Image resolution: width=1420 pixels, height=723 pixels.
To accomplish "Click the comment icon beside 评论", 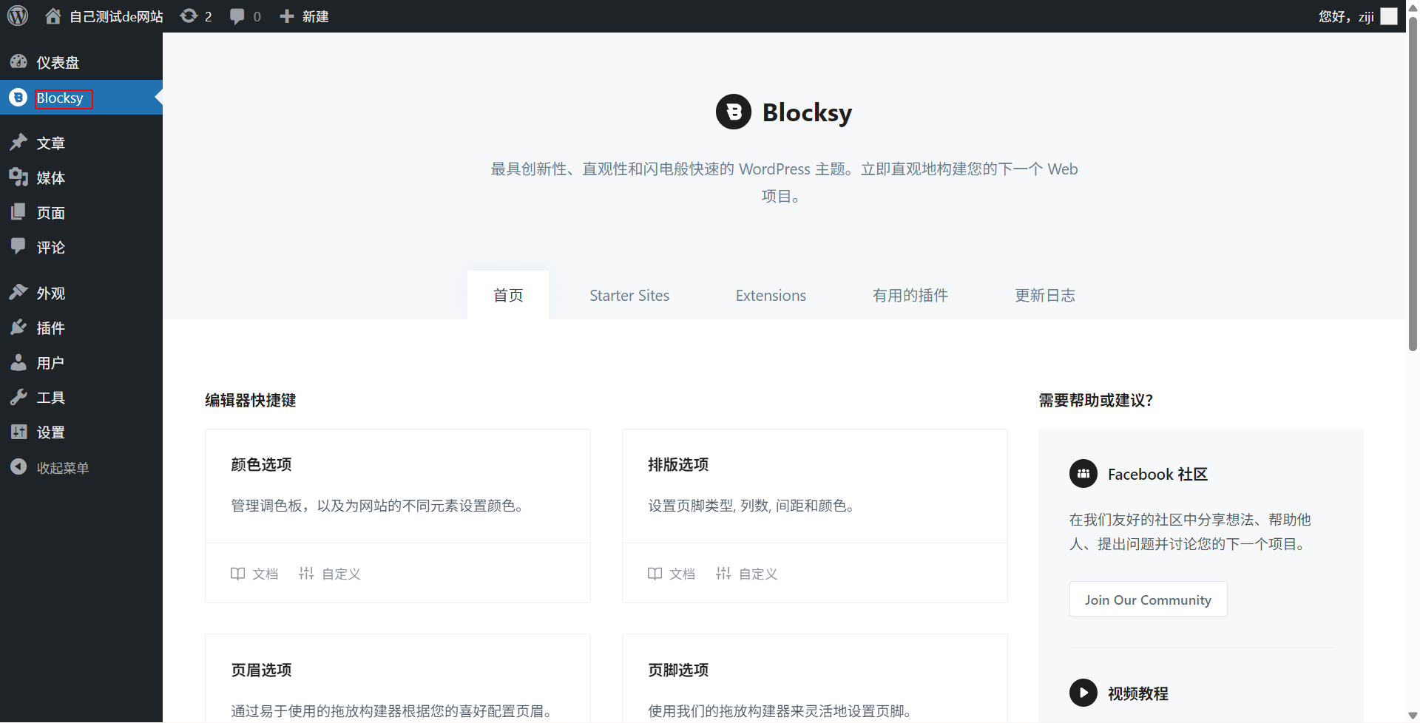I will coord(18,246).
